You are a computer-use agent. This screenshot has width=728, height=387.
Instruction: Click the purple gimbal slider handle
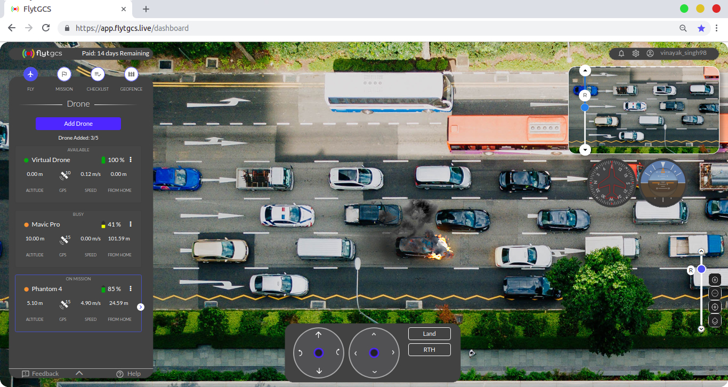[x=701, y=269]
